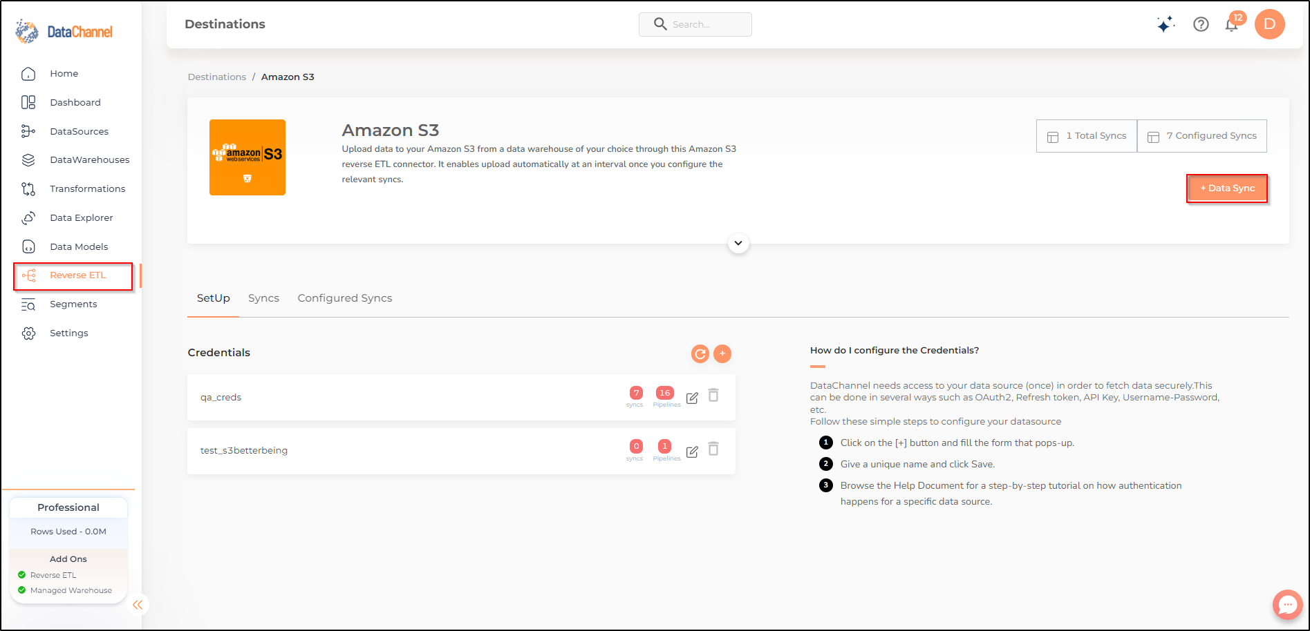Delete the qa_creds credential
The image size is (1310, 631).
714,395
